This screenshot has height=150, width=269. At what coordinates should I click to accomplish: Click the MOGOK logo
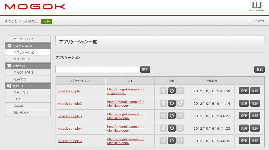click(35, 7)
